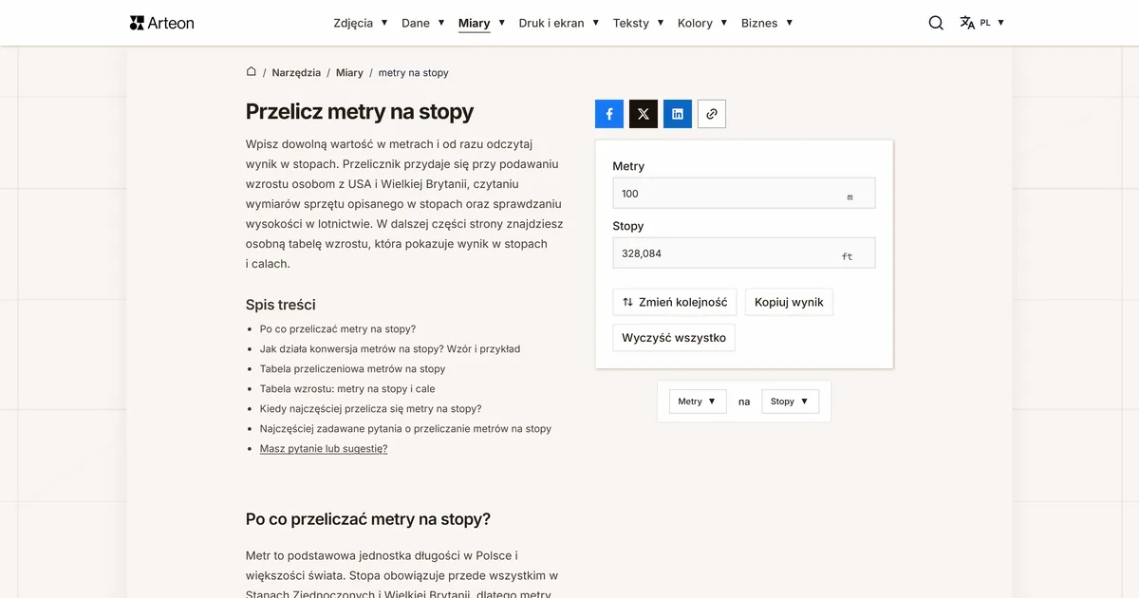
Task: Focus the Stopy result field
Action: (744, 253)
